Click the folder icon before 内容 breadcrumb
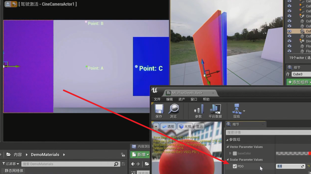The image size is (311, 174). (8, 154)
